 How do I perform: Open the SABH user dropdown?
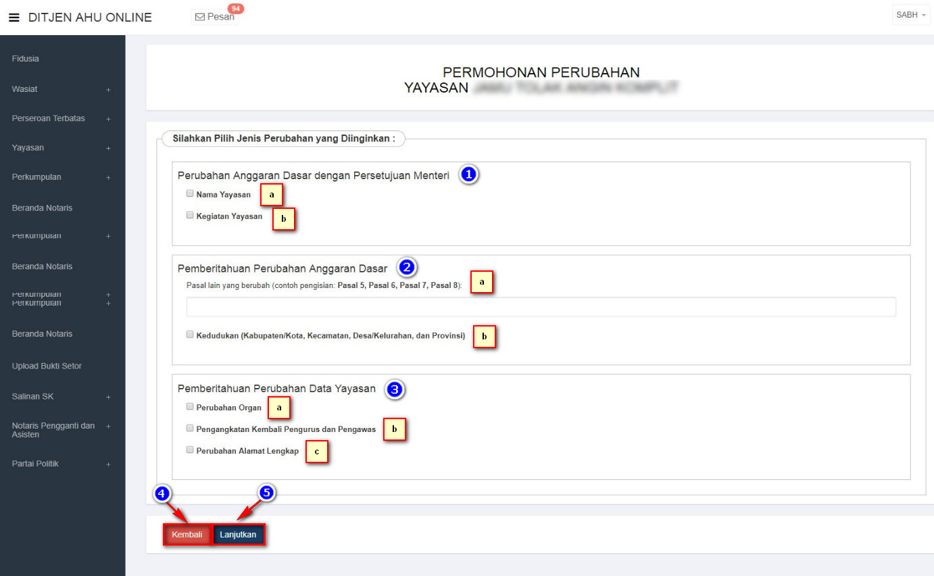911,15
